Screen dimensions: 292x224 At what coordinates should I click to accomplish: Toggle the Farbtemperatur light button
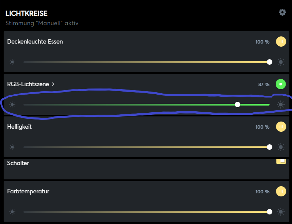(281, 191)
